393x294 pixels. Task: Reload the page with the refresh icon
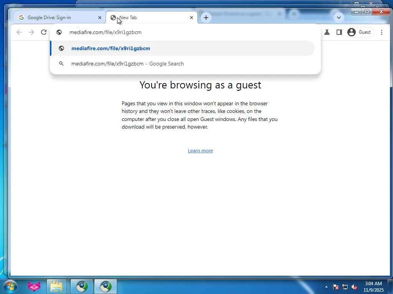click(x=44, y=32)
